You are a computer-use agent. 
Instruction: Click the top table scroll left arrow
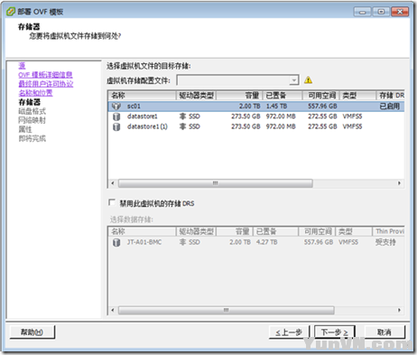(113, 183)
